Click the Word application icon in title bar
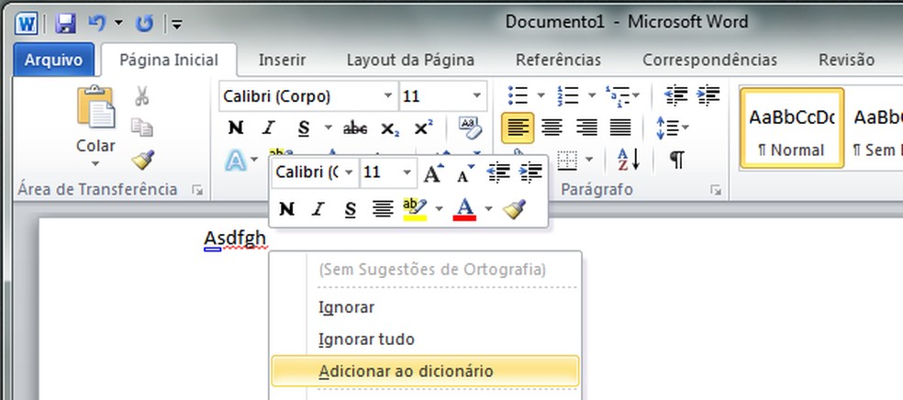 pyautogui.click(x=26, y=24)
